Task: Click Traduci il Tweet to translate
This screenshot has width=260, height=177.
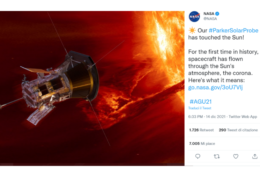Action: [x=200, y=108]
